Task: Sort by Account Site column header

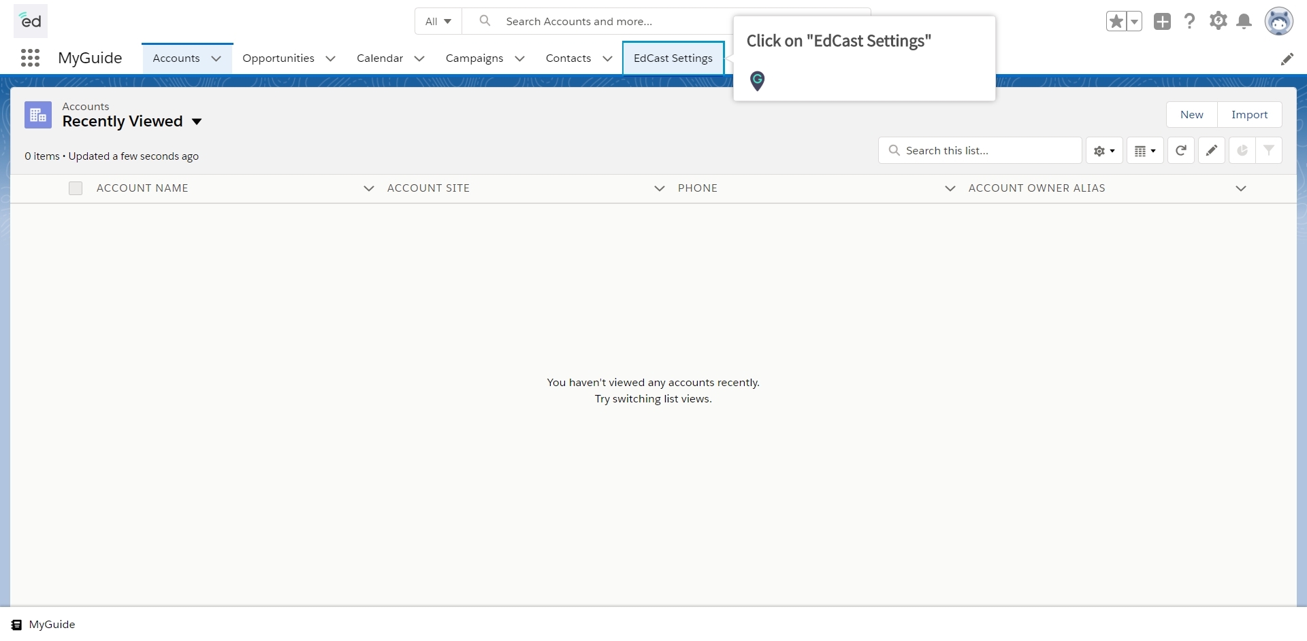Action: point(428,188)
